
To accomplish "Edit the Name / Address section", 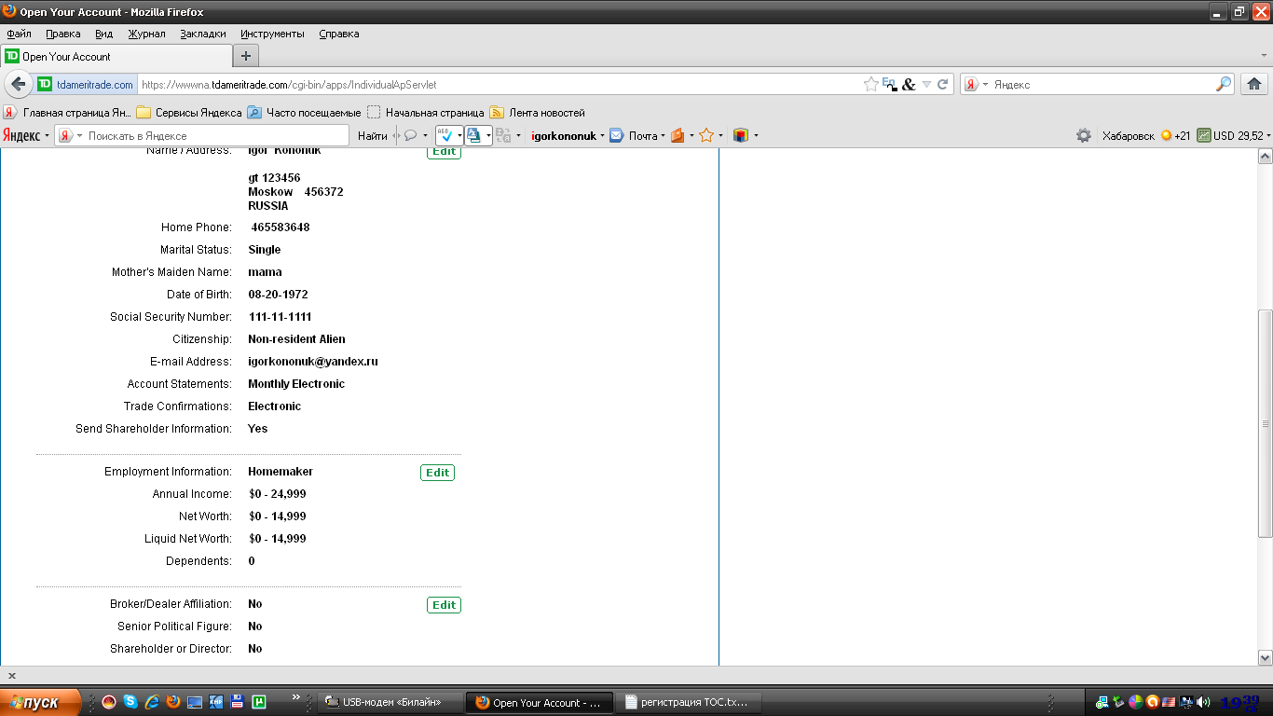I will [445, 152].
